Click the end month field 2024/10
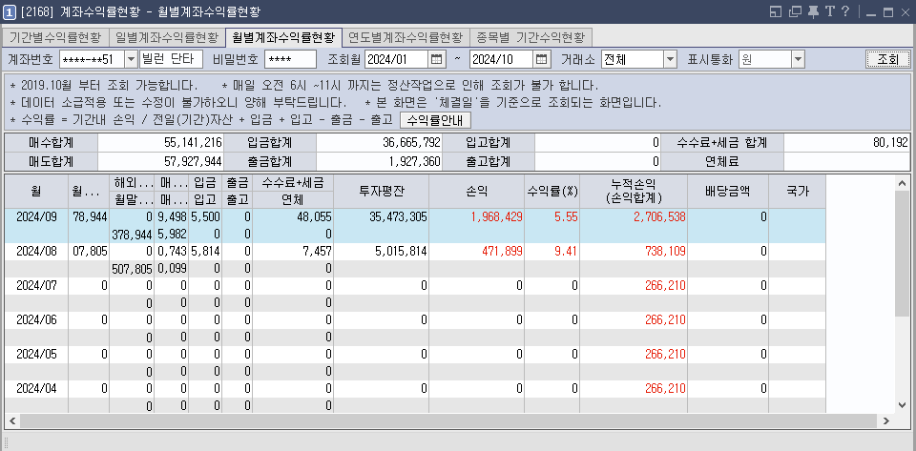 [502, 59]
